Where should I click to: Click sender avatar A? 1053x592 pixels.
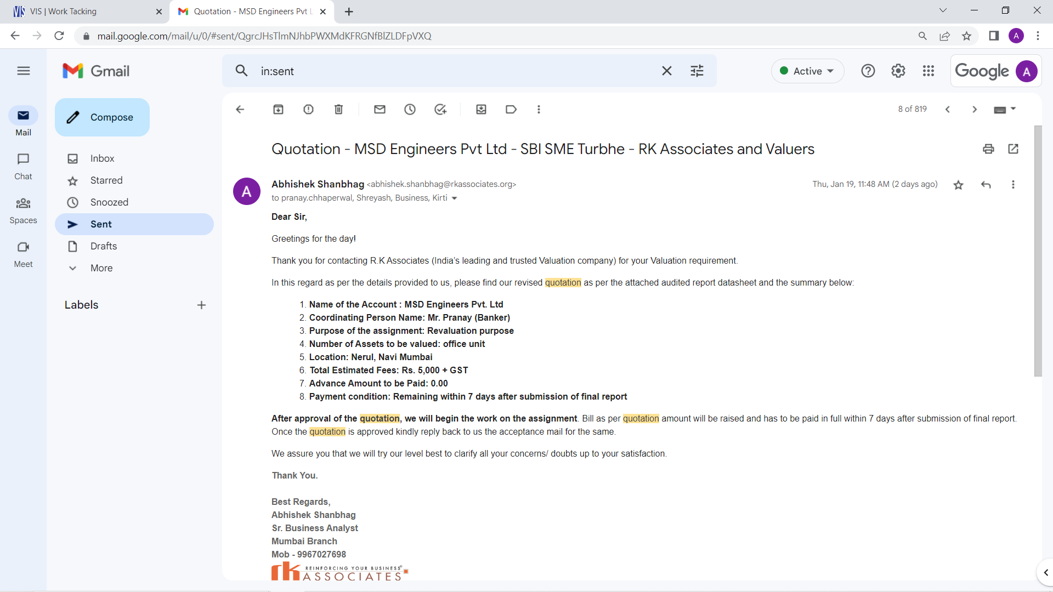[247, 191]
